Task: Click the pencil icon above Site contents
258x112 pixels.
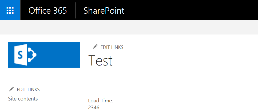Action: (11, 89)
